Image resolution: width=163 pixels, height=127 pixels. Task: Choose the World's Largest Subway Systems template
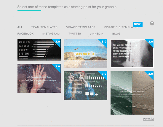tap(39, 50)
